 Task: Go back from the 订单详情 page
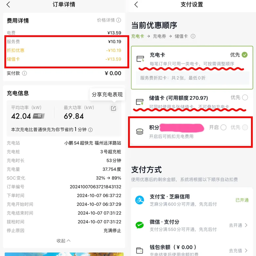point(8,5)
